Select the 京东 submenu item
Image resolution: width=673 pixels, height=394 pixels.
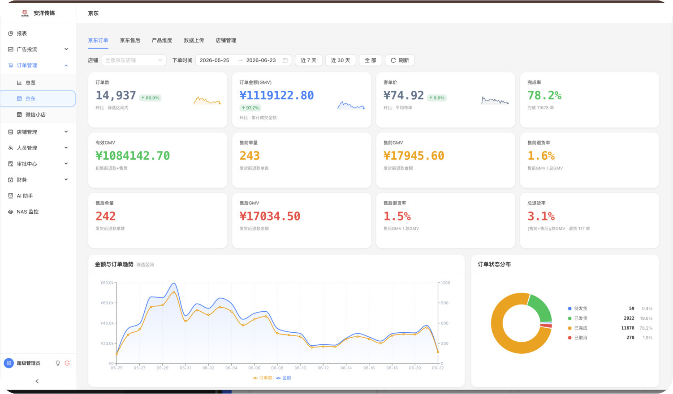(x=38, y=99)
